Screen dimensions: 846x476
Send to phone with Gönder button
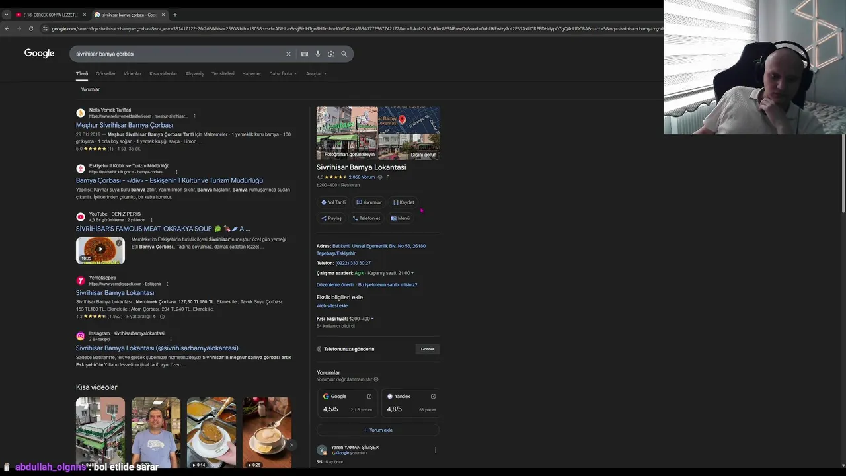(428, 349)
